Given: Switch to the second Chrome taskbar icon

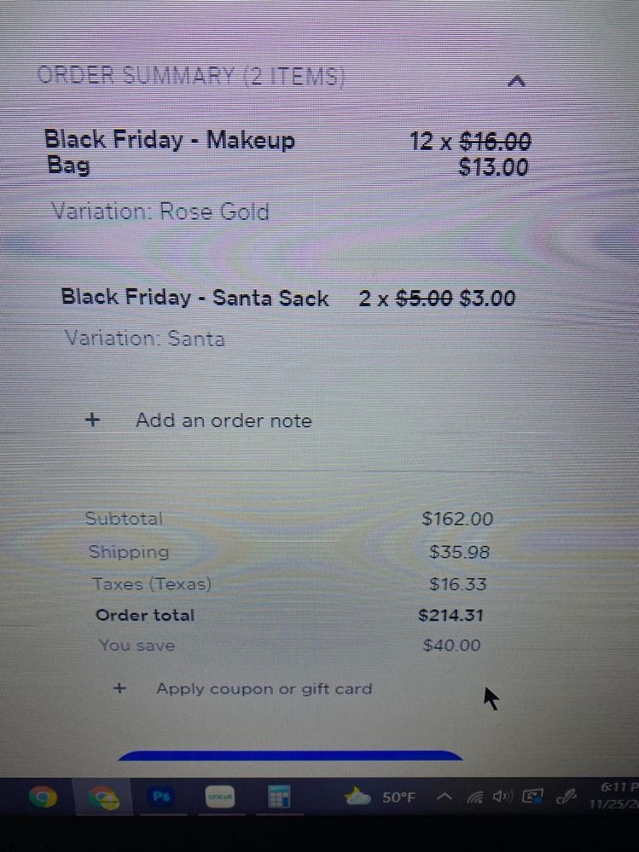Looking at the screenshot, I should click(104, 798).
